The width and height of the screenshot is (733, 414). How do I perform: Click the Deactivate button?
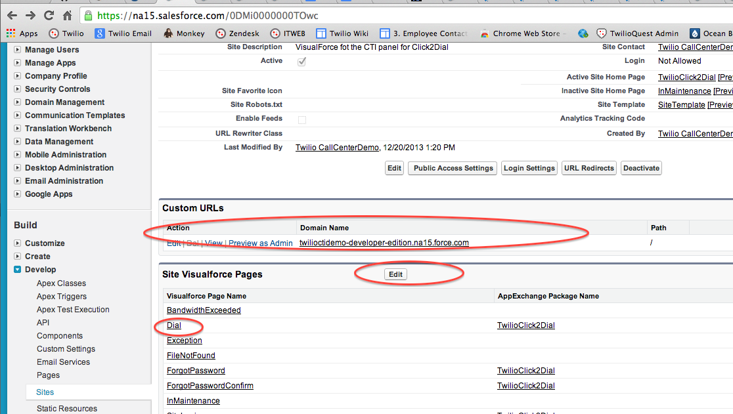click(x=641, y=168)
